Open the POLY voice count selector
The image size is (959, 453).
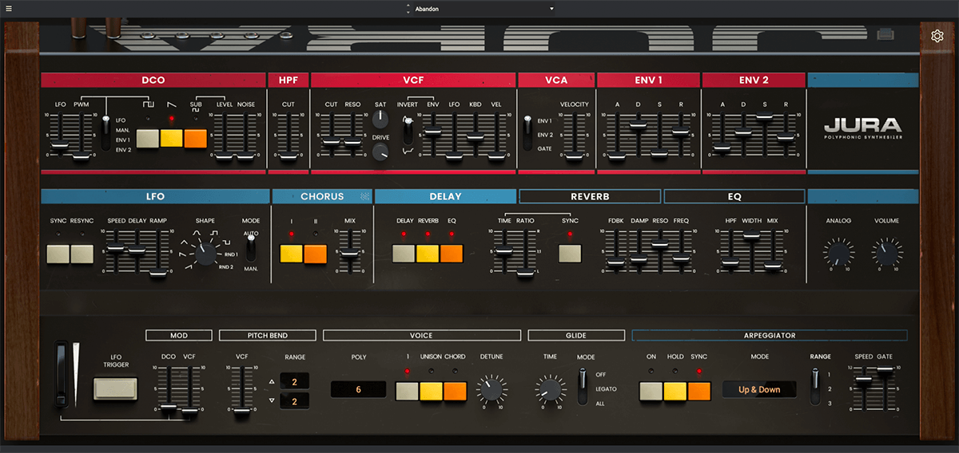(x=358, y=389)
